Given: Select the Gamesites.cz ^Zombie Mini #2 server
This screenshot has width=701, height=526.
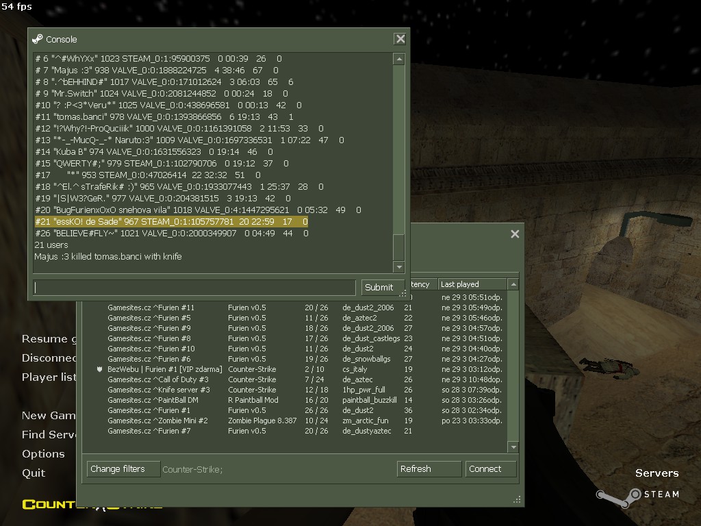Looking at the screenshot, I should tap(157, 421).
